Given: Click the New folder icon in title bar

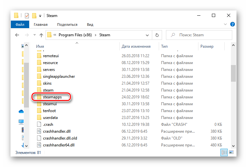Looking at the screenshot, I should coord(34,16).
